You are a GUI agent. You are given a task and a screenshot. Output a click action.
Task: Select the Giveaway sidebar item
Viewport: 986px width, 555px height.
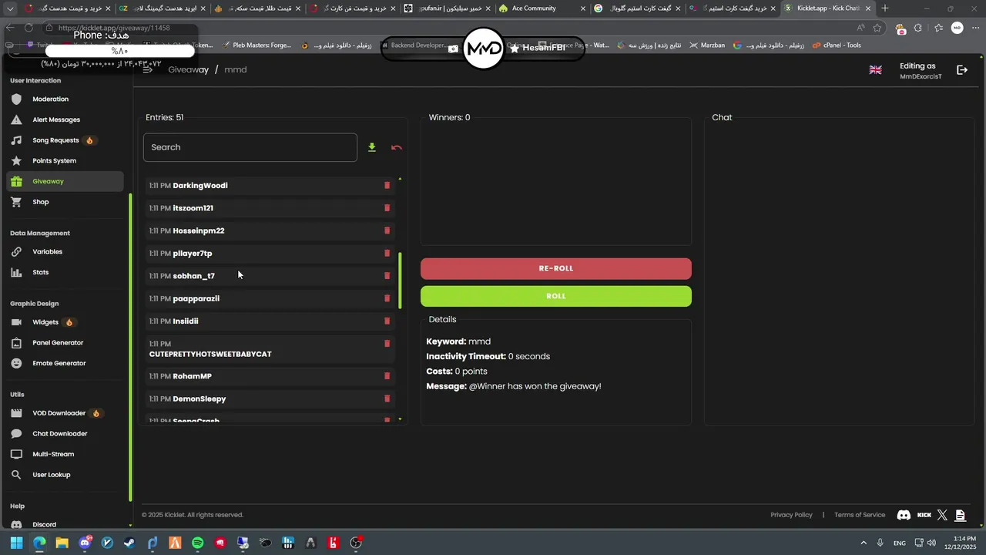tap(65, 181)
